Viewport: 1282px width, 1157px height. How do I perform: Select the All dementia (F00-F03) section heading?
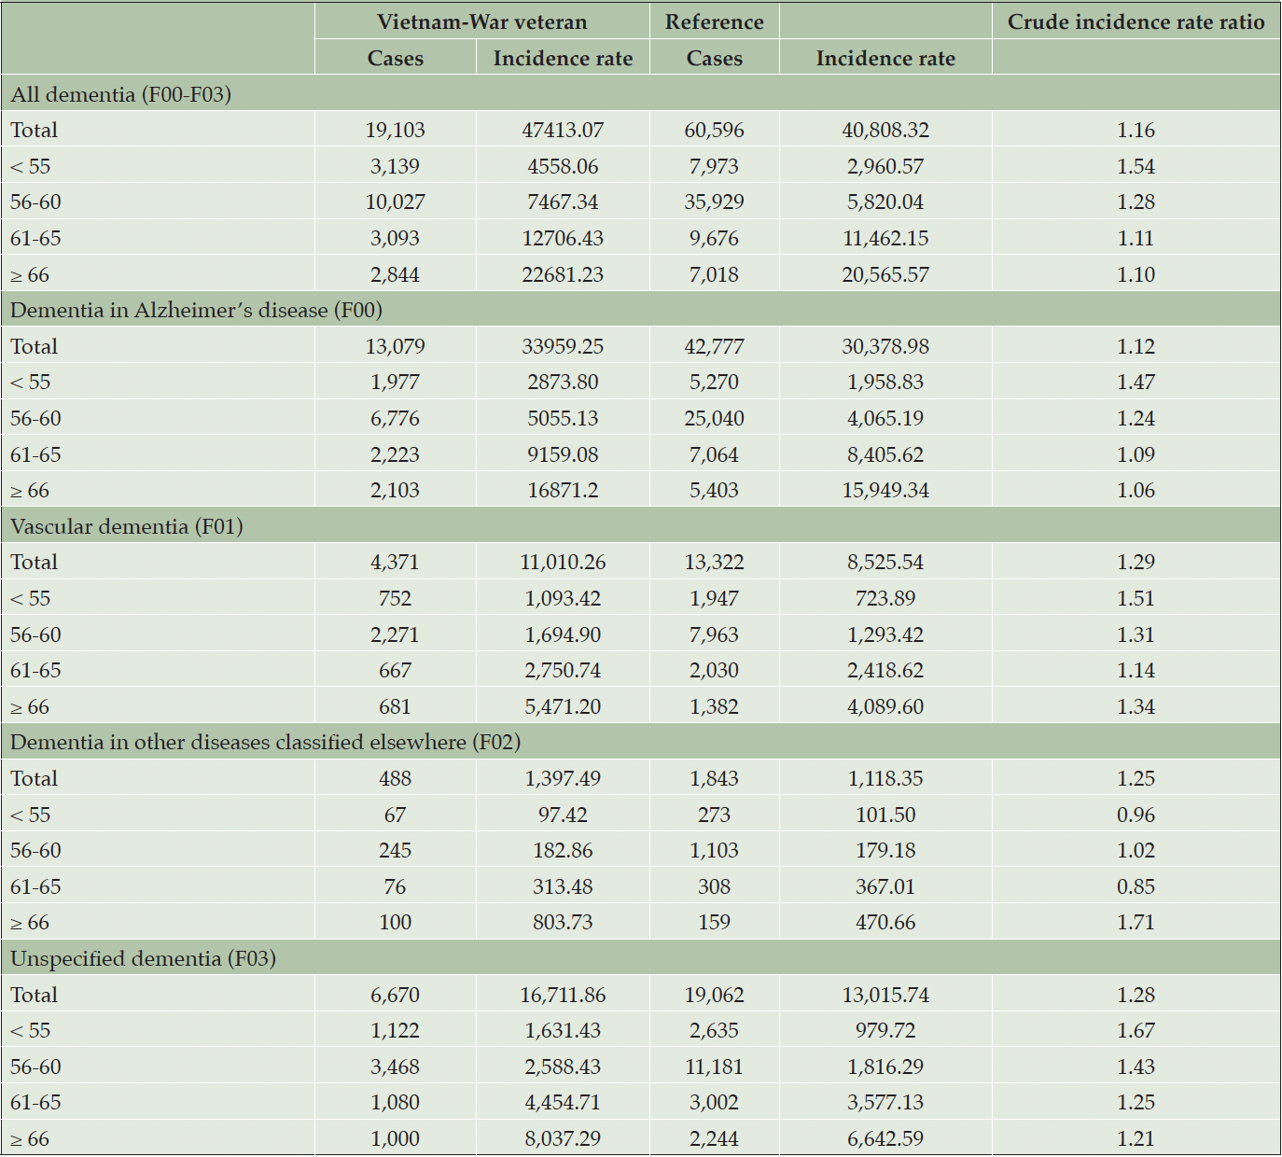point(120,94)
